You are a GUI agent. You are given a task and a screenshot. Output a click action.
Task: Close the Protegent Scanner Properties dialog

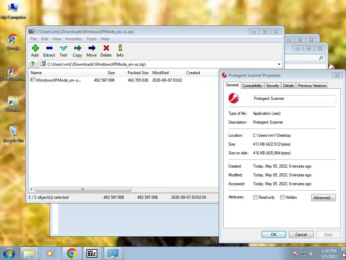click(337, 75)
